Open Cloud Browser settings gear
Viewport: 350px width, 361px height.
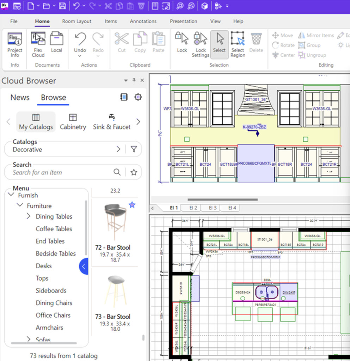(x=138, y=97)
